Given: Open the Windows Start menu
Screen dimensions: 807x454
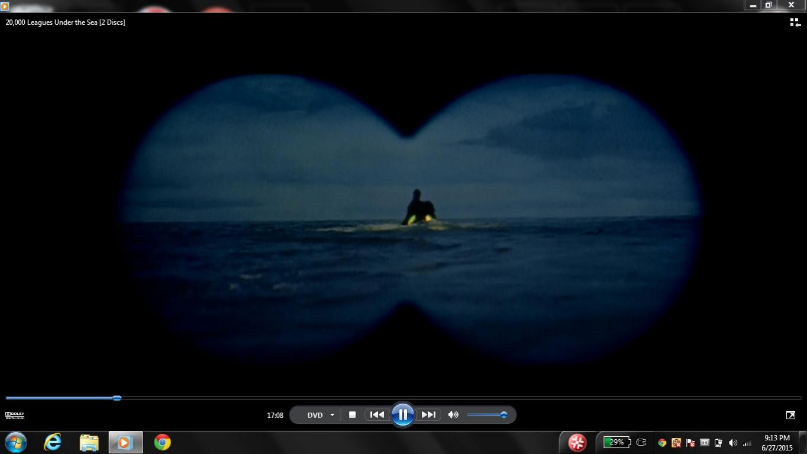Looking at the screenshot, I should [x=16, y=442].
